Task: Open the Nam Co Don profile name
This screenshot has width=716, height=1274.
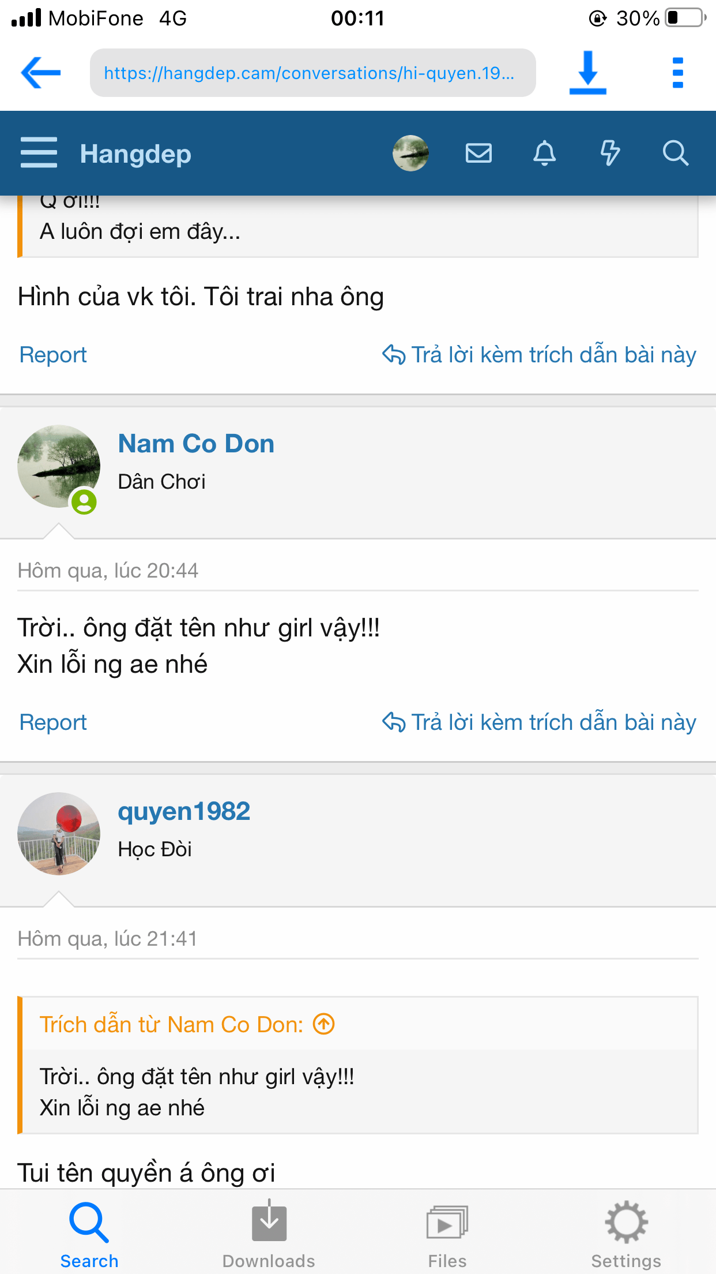Action: tap(196, 444)
